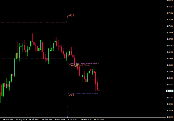Click the 1.4765 price scale value
Viewport: 174px width, 121px height.
(x=170, y=85)
